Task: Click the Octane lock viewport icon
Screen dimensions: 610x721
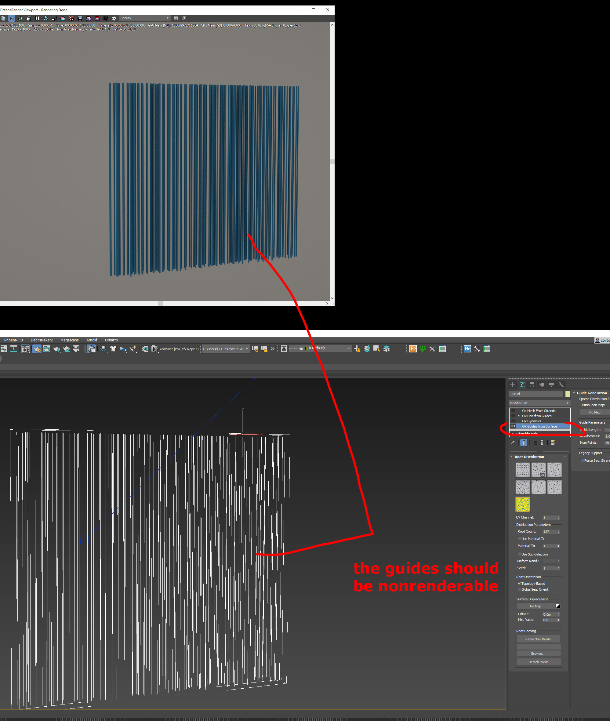Action: tap(29, 18)
